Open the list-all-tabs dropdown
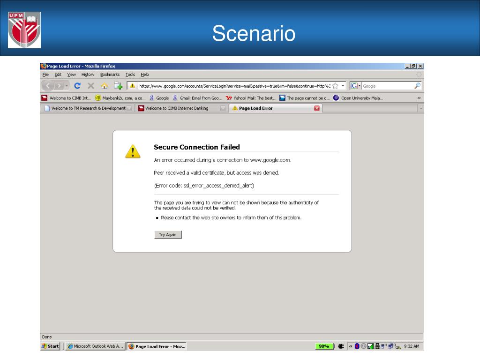The width and height of the screenshot is (480, 360). click(x=420, y=108)
